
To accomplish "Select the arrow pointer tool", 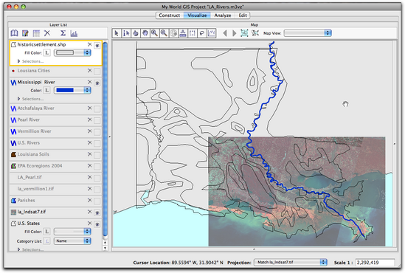I will tap(117, 33).
